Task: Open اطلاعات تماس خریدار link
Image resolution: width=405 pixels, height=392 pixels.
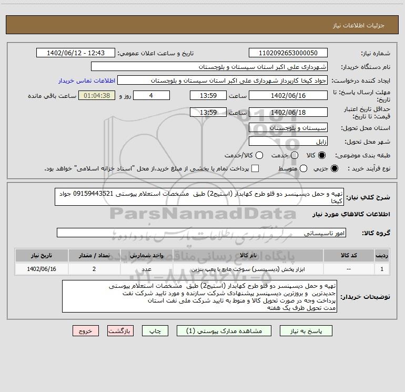Action: (x=87, y=81)
